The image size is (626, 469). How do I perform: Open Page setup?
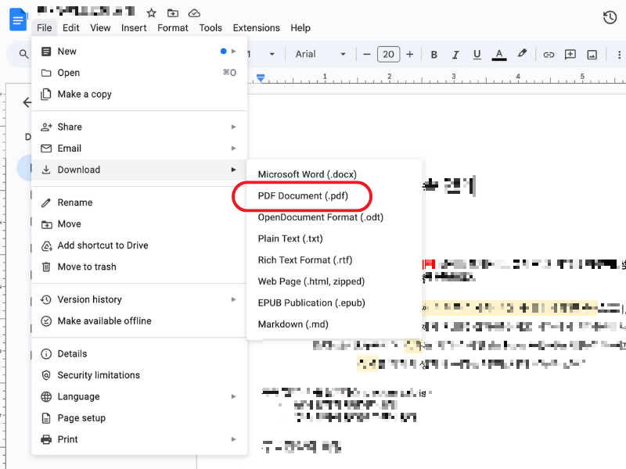click(x=139, y=418)
